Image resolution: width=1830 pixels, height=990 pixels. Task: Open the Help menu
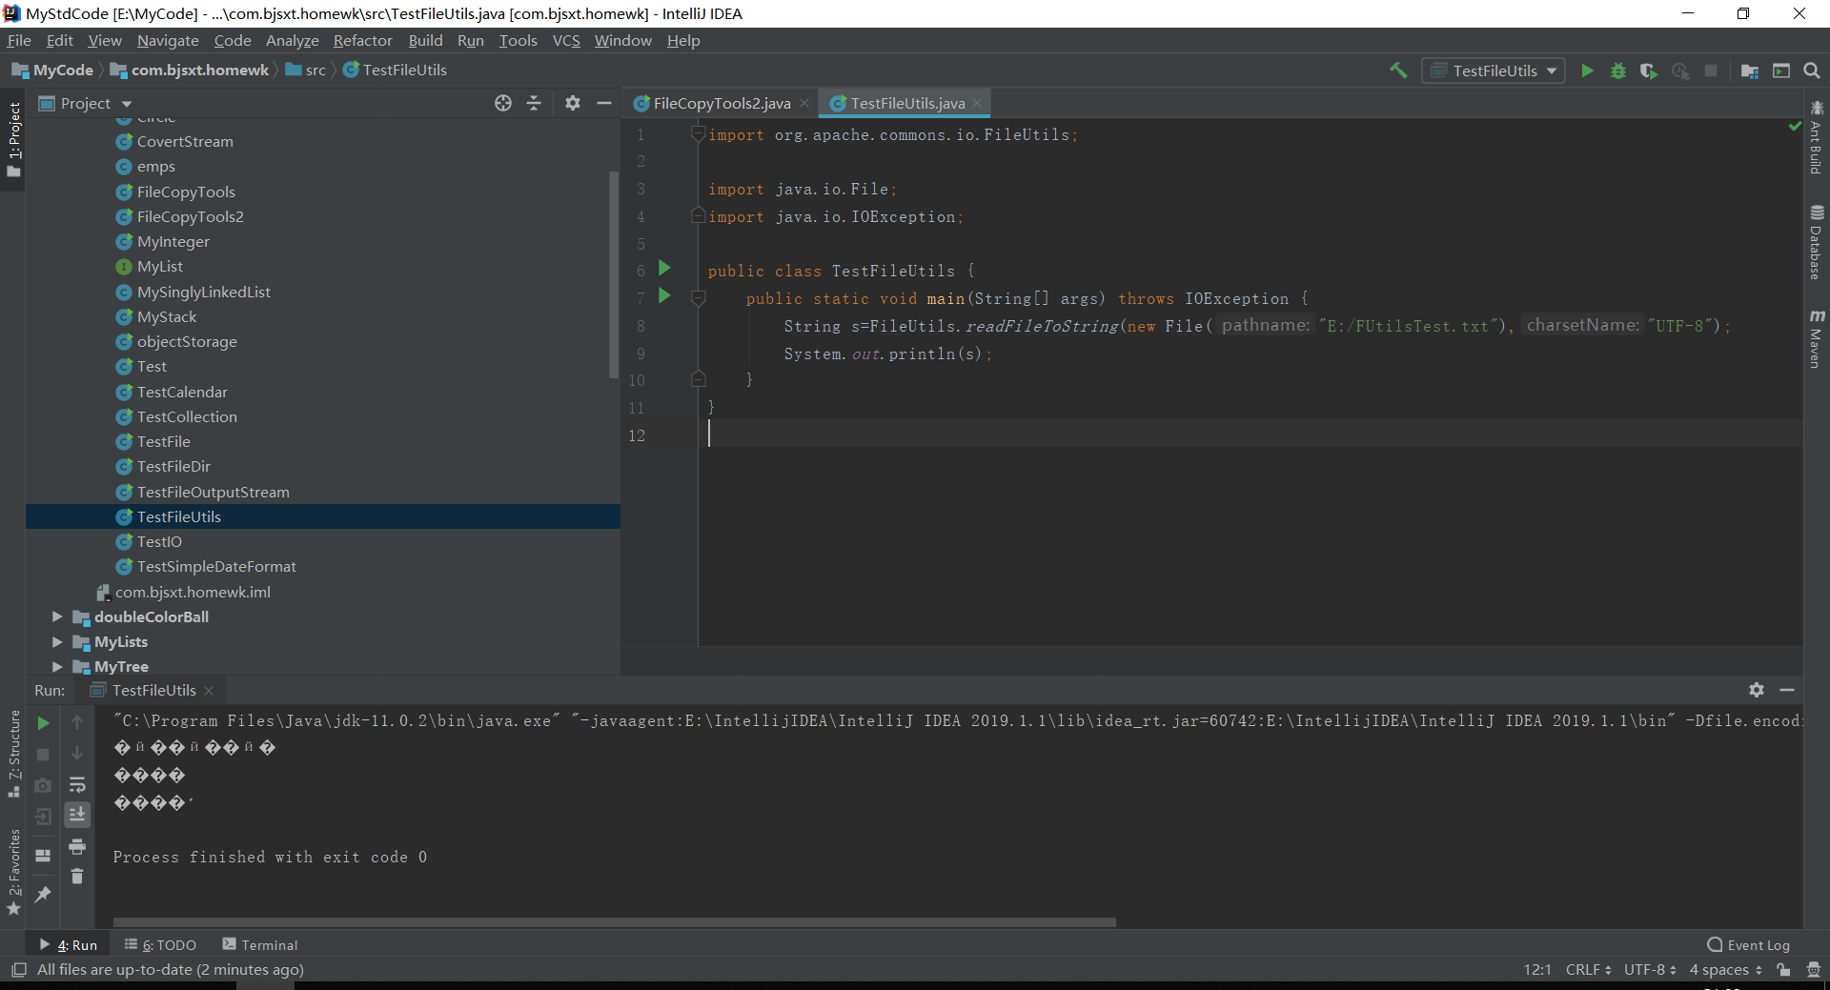tap(683, 40)
